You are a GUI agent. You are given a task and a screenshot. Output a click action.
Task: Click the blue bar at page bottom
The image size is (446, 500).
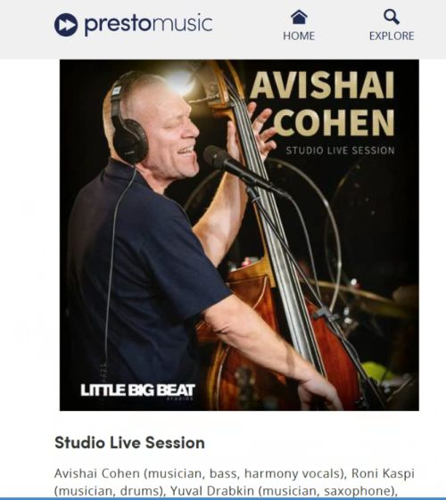click(223, 498)
